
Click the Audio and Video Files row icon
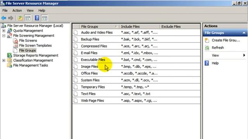(x=76, y=32)
